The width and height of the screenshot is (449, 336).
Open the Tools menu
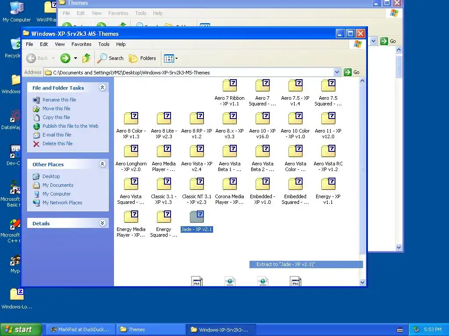coord(104,44)
